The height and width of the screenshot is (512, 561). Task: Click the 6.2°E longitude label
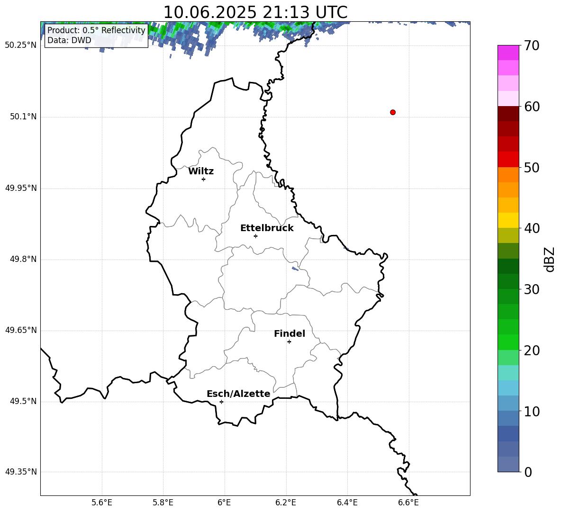(x=286, y=503)
